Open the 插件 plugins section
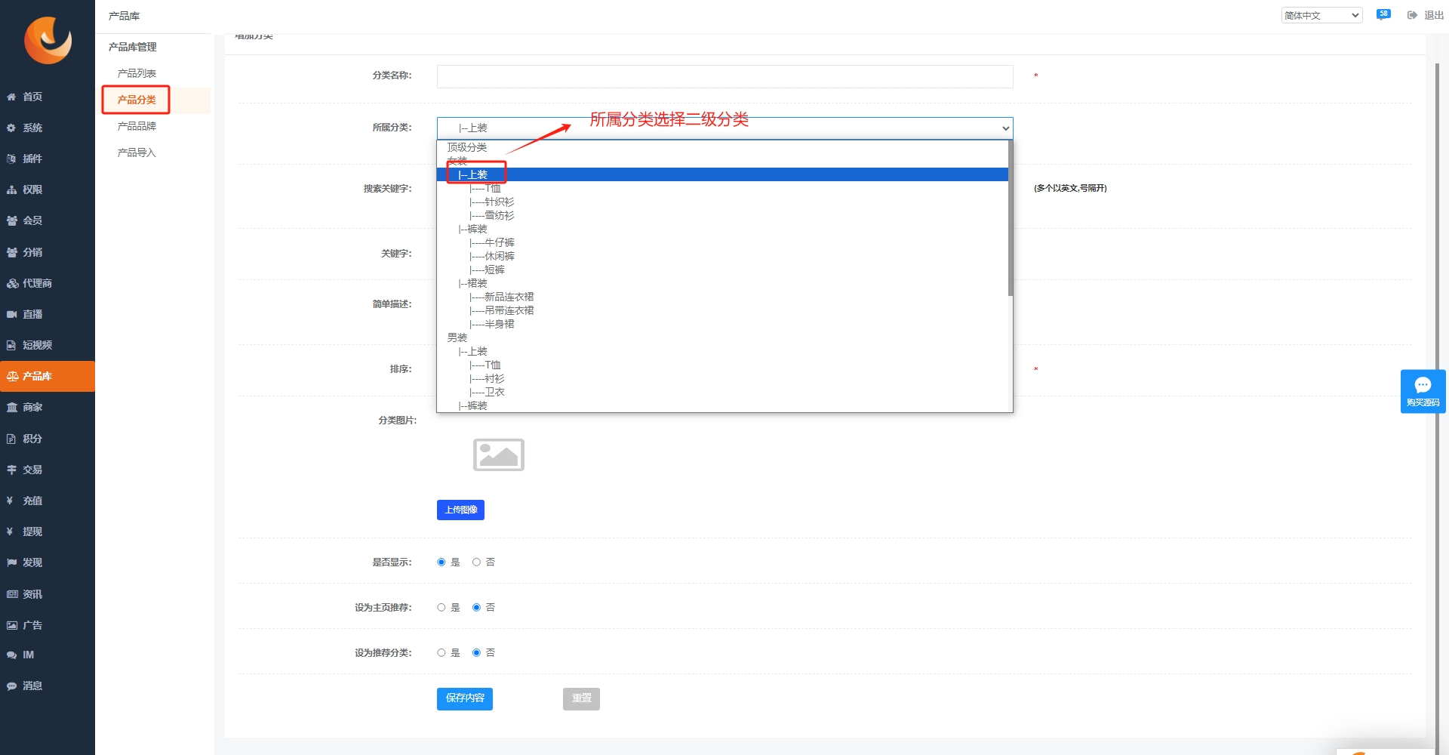 [x=48, y=159]
